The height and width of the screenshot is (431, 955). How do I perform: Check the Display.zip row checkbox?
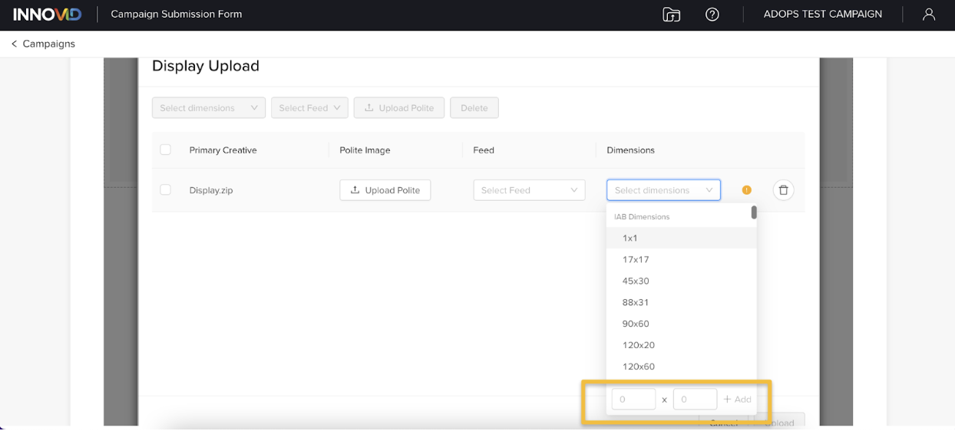(x=165, y=189)
